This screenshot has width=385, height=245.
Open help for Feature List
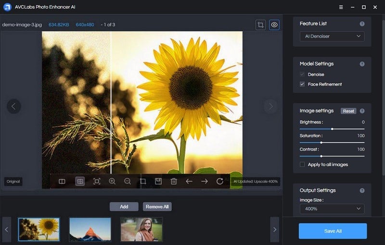(362, 24)
